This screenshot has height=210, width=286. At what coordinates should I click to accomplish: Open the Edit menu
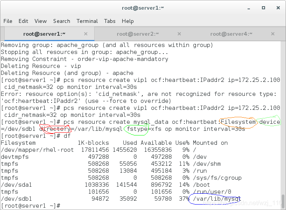pos(23,21)
